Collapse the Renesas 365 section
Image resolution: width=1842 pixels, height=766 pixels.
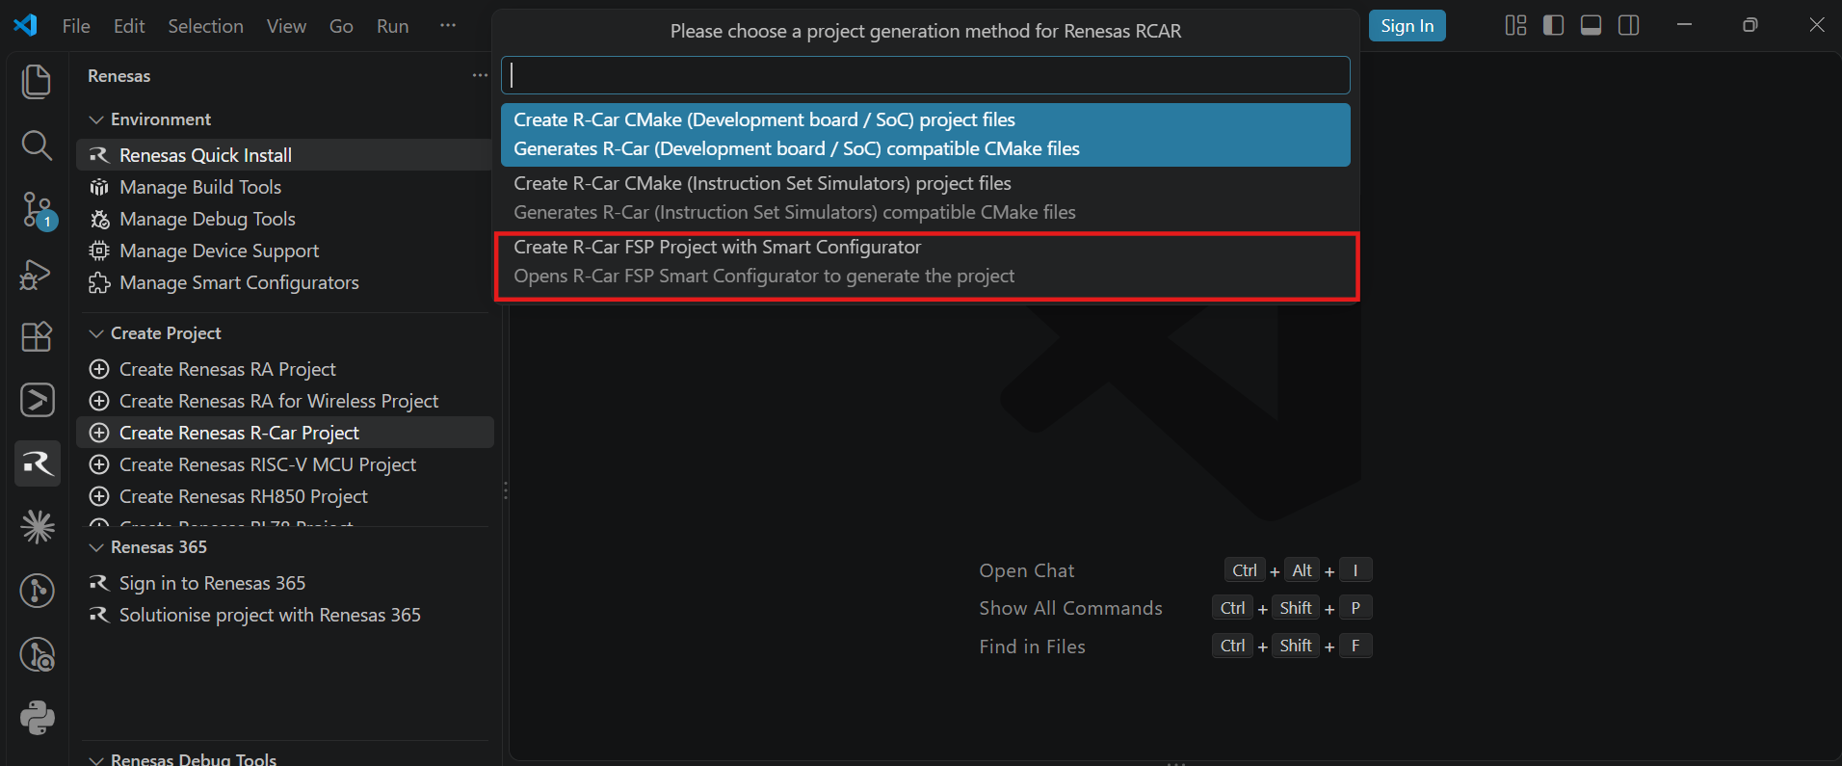(96, 547)
